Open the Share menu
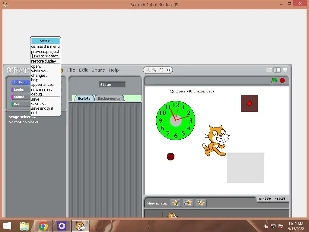309x232 pixels. tap(98, 70)
